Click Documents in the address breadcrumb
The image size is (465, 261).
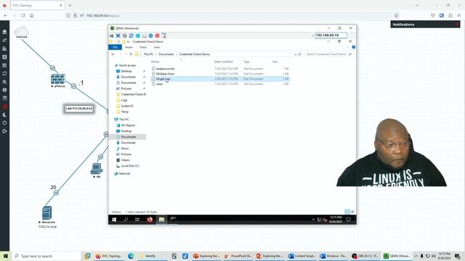(166, 54)
